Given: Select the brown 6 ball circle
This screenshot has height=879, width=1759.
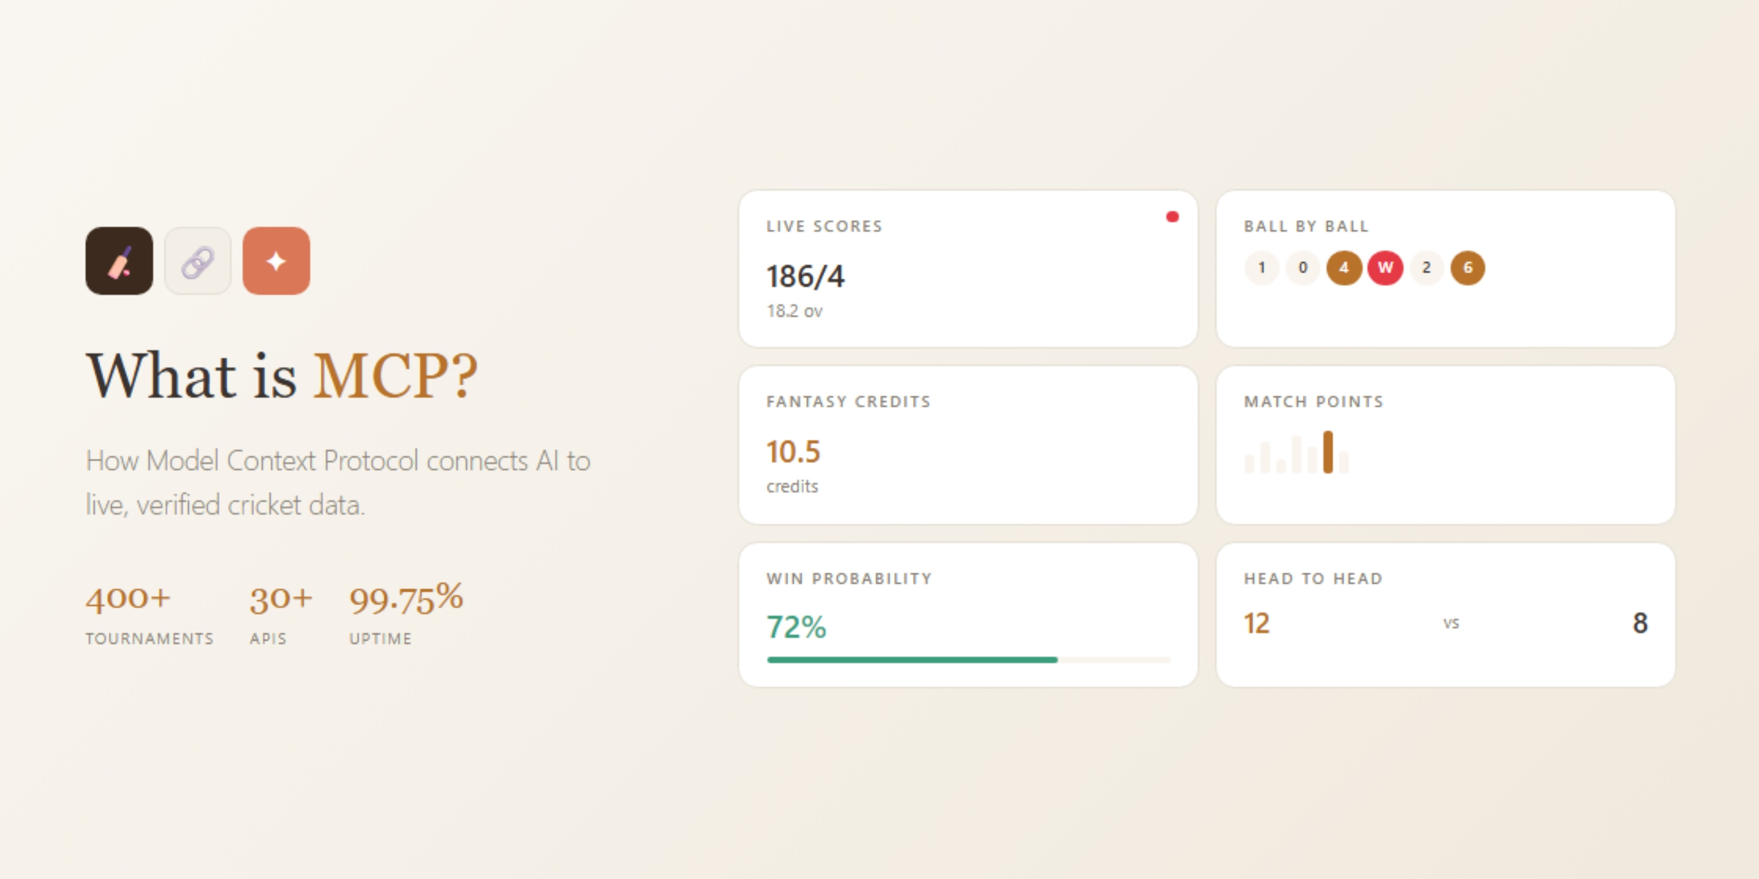Looking at the screenshot, I should pyautogui.click(x=1467, y=267).
